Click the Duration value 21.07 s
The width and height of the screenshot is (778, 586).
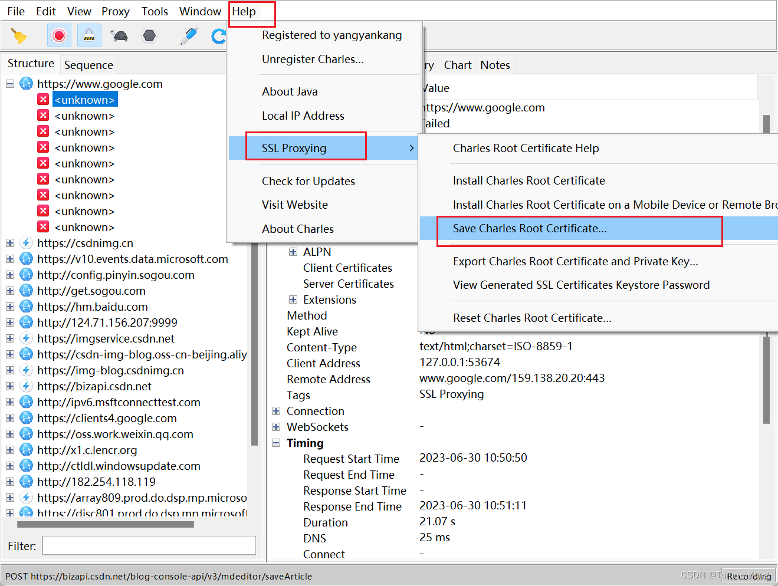[437, 521]
